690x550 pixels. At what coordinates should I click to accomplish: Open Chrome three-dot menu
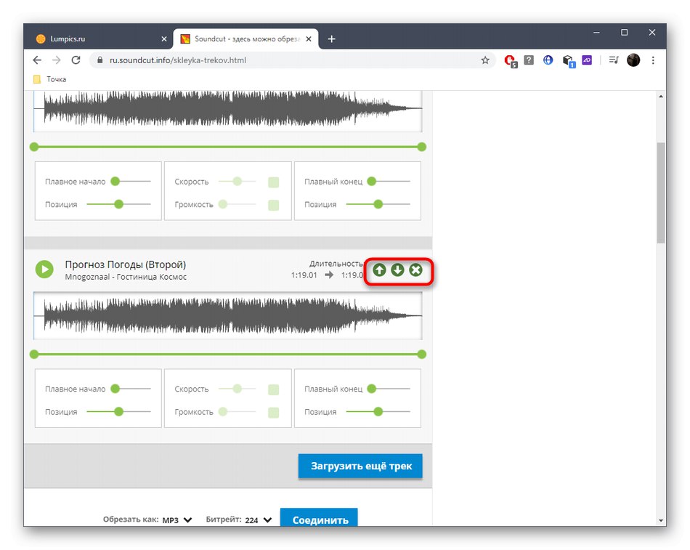tap(653, 60)
